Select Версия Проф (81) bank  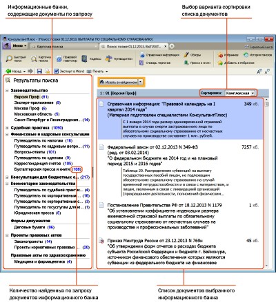tap(31, 97)
